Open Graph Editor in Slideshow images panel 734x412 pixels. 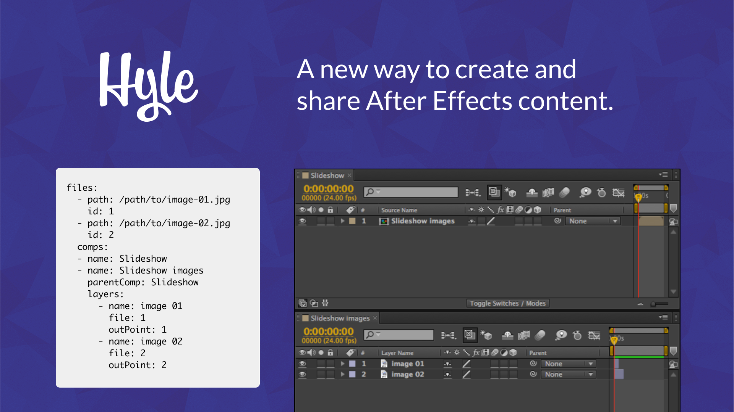coord(594,335)
